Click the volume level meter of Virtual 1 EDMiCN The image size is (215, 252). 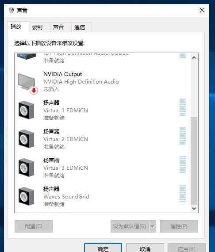pos(183,107)
